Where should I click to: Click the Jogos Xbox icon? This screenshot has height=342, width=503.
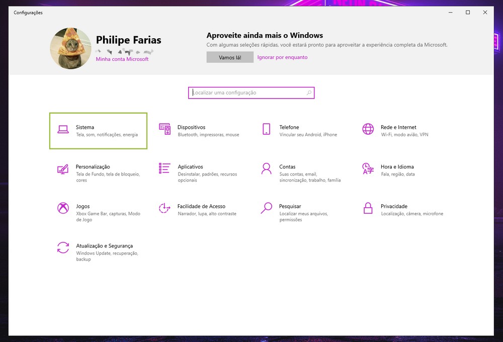(63, 208)
